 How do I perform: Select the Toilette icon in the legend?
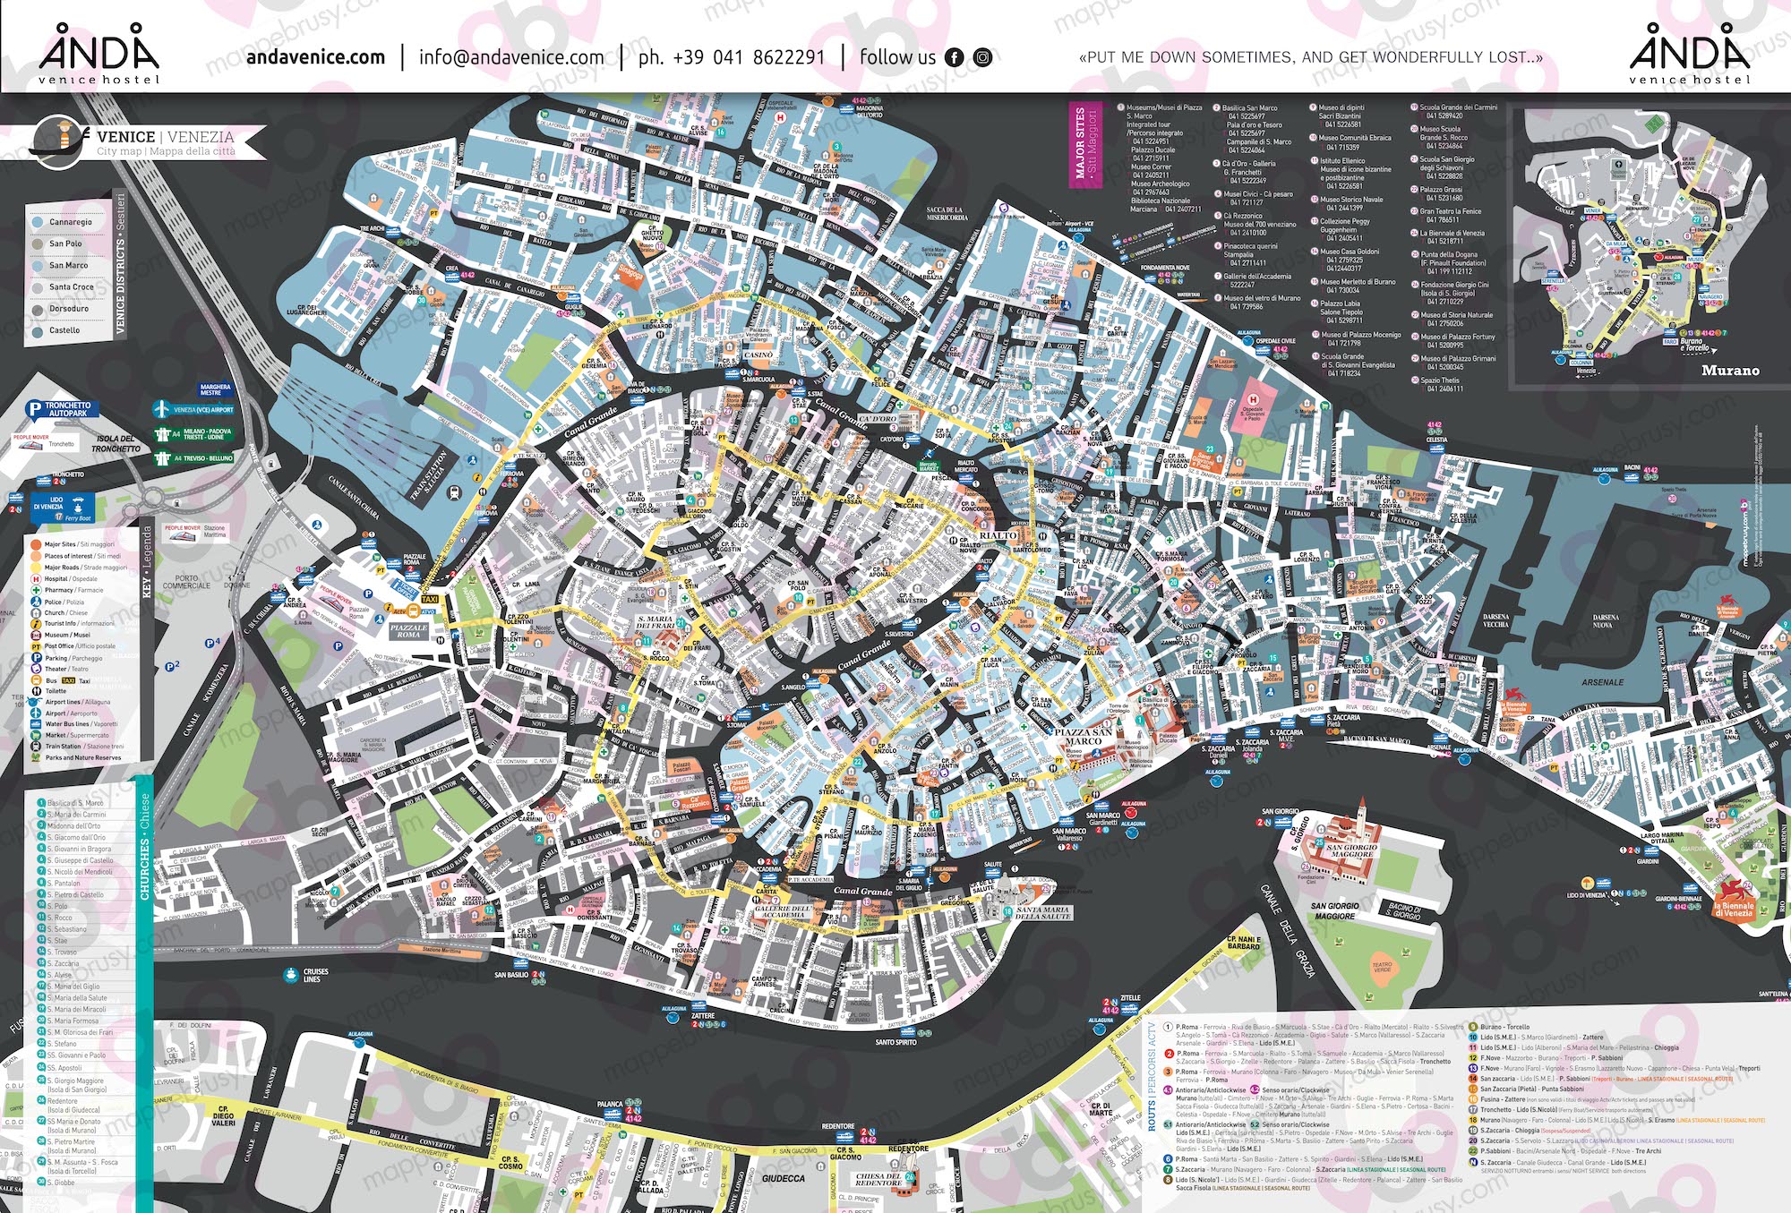[x=35, y=691]
